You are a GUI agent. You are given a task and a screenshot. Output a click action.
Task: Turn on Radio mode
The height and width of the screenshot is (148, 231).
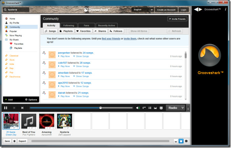point(173,108)
